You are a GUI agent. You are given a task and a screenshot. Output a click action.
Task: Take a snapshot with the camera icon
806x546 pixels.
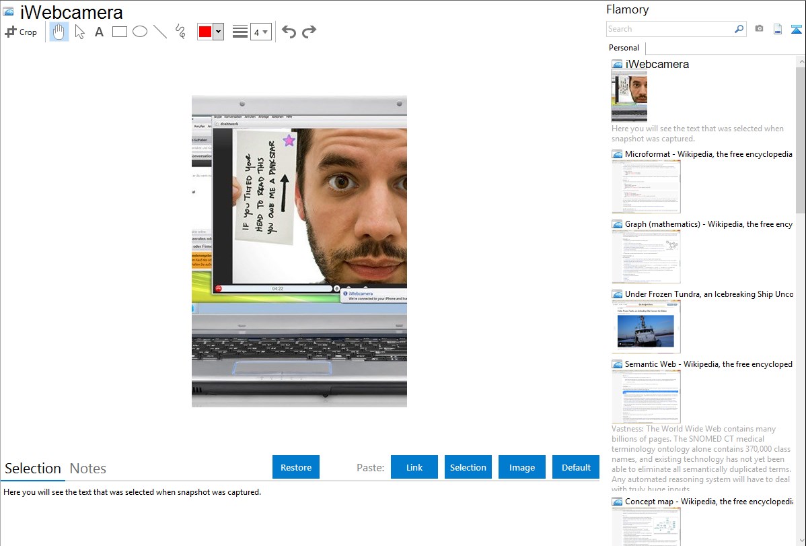(x=759, y=29)
